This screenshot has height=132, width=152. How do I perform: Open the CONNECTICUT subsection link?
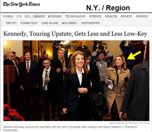[29, 23]
